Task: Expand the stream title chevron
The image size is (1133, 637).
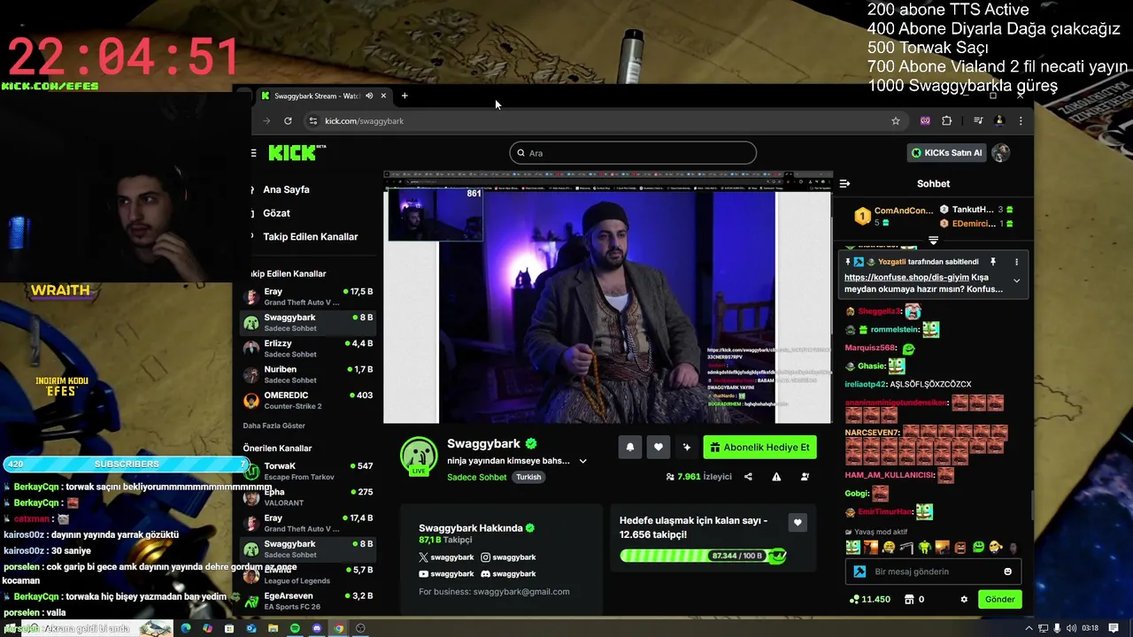Action: point(582,461)
